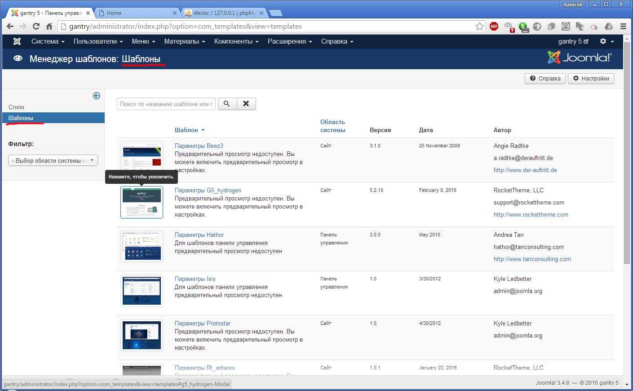This screenshot has height=391, width=633.
Task: Visit http://www.rockettheme.com link
Action: click(531, 214)
